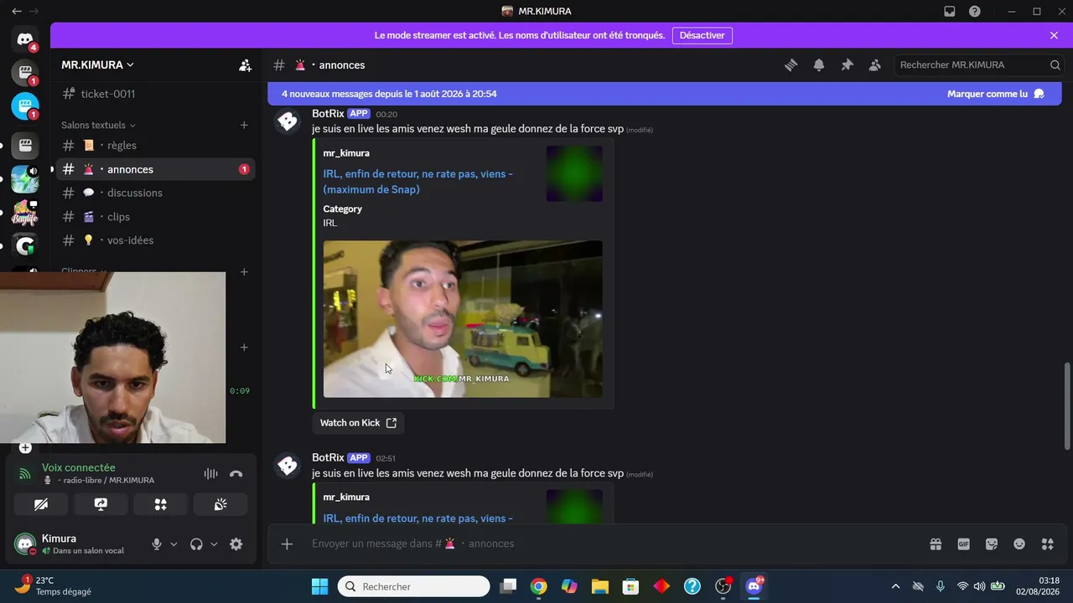Screen dimensions: 1073x603
Task: Open audio output options arrow
Action: [x=214, y=544]
